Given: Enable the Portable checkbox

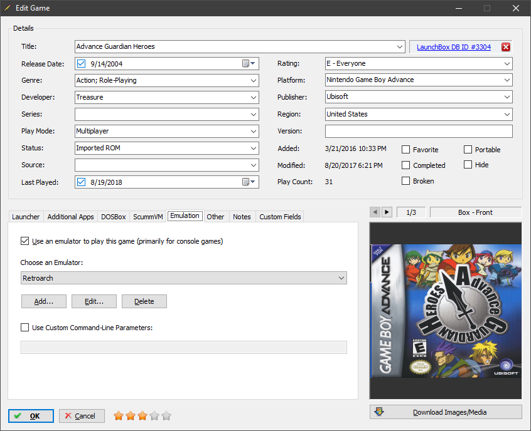Looking at the screenshot, I should point(468,150).
